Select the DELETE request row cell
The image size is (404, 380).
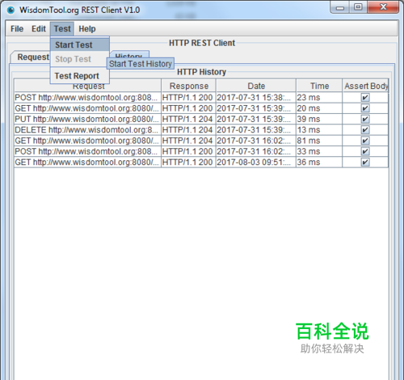pos(87,130)
